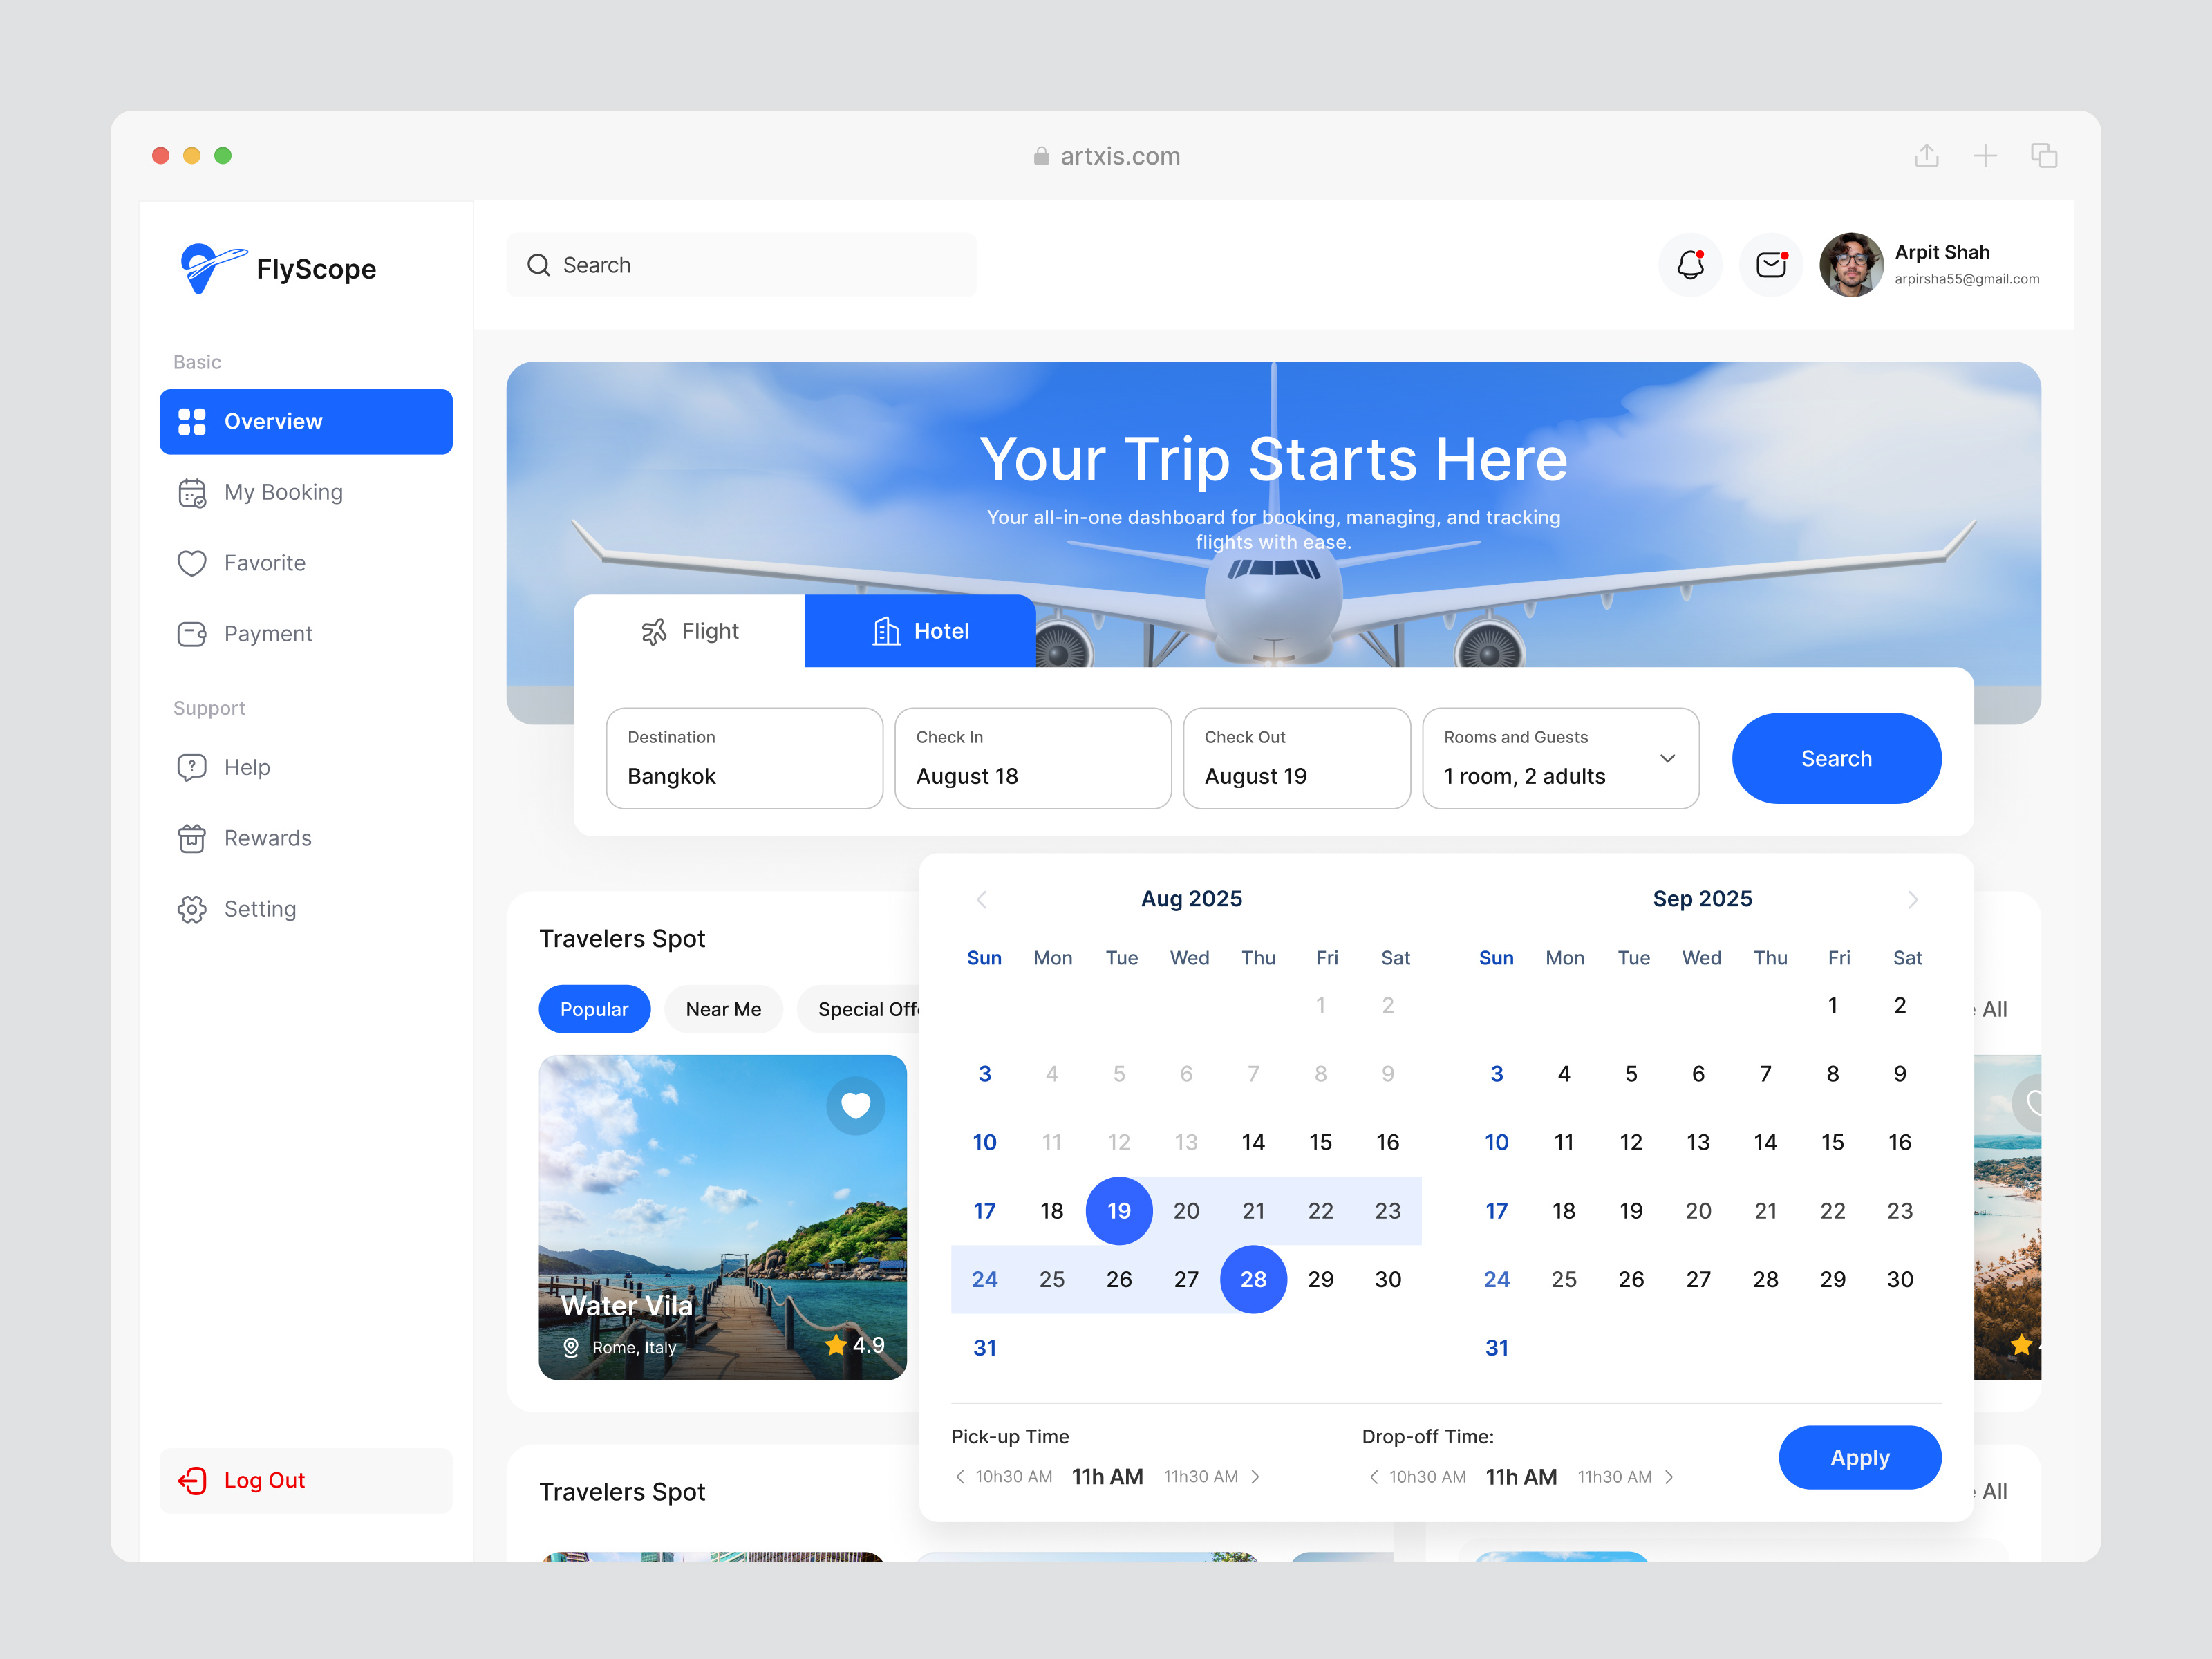Open the Payment section
2212x1659 pixels.
click(267, 633)
